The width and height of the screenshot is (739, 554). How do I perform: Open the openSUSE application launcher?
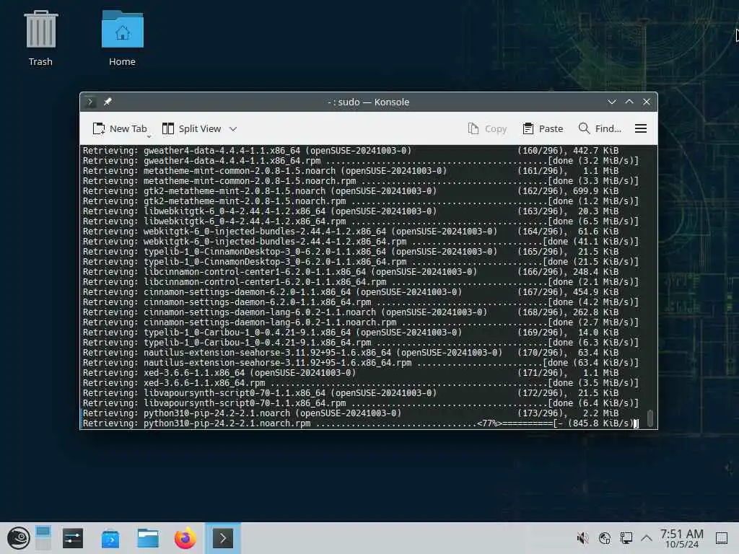[x=18, y=538]
